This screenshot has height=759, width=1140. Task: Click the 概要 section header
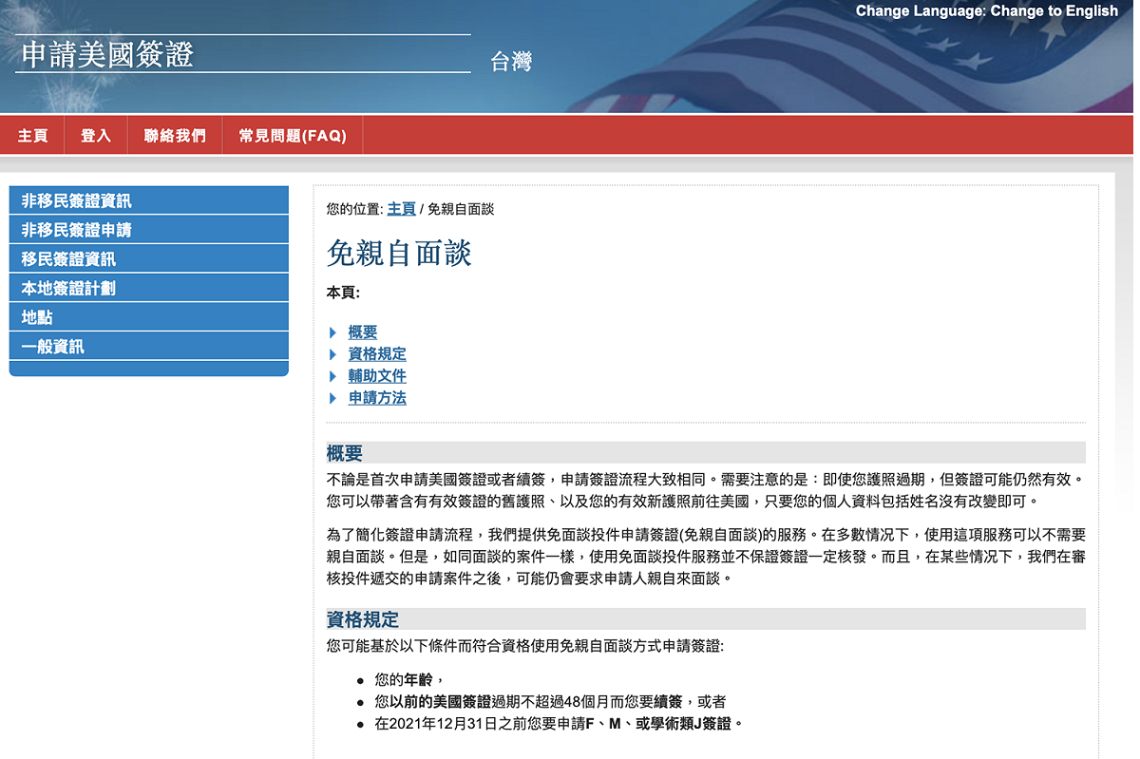pos(706,453)
